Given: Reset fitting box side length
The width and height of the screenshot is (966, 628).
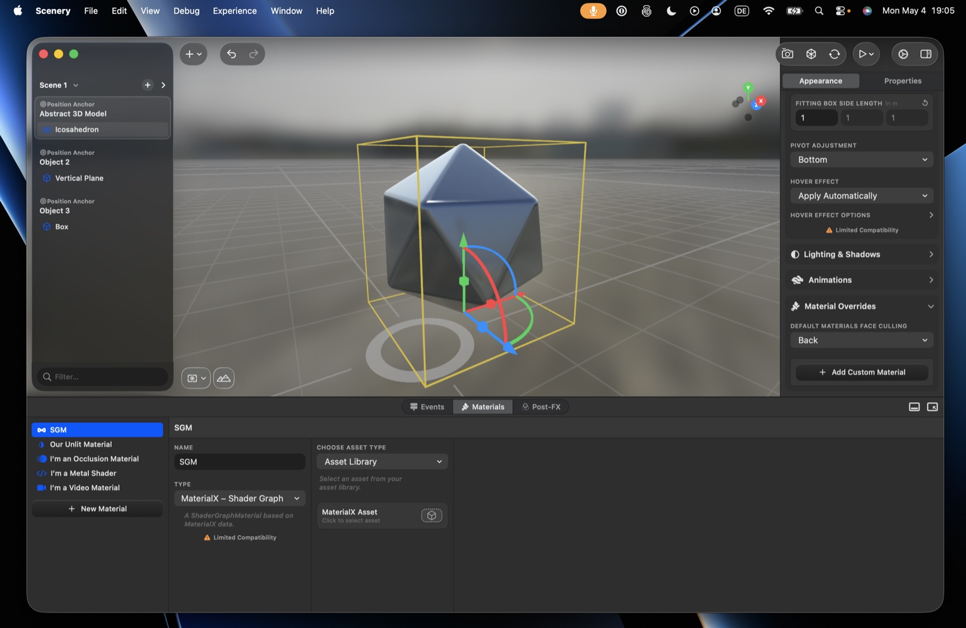Looking at the screenshot, I should 925,103.
